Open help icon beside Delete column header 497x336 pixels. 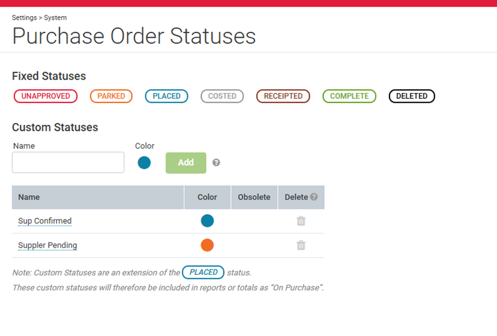(314, 197)
